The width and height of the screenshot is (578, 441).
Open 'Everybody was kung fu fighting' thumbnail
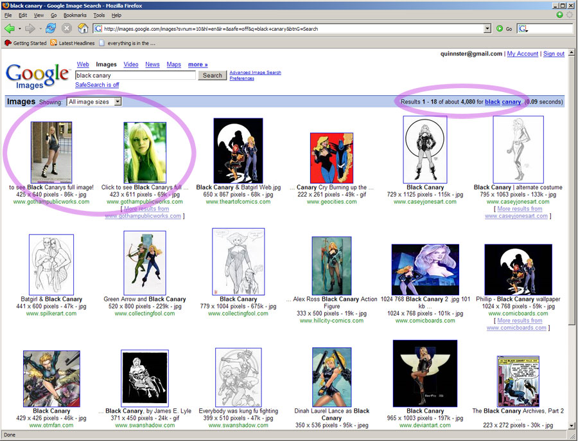[x=238, y=377]
